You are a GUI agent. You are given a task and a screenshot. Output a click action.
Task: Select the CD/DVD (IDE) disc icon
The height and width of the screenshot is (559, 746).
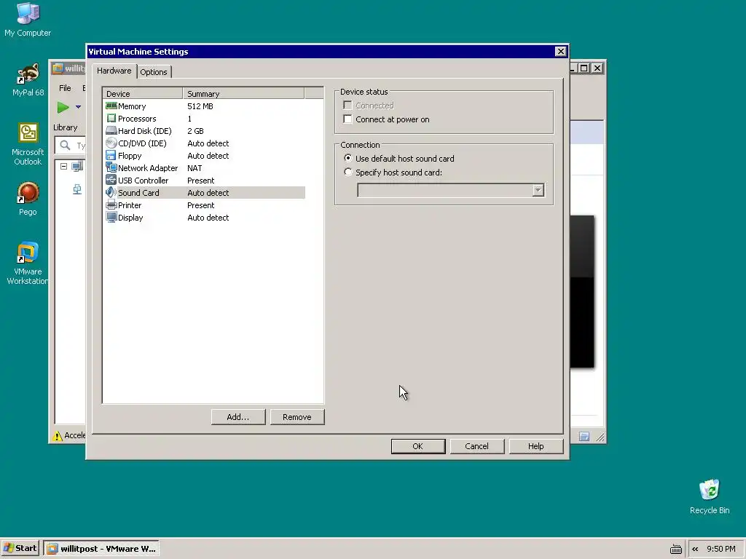click(111, 143)
